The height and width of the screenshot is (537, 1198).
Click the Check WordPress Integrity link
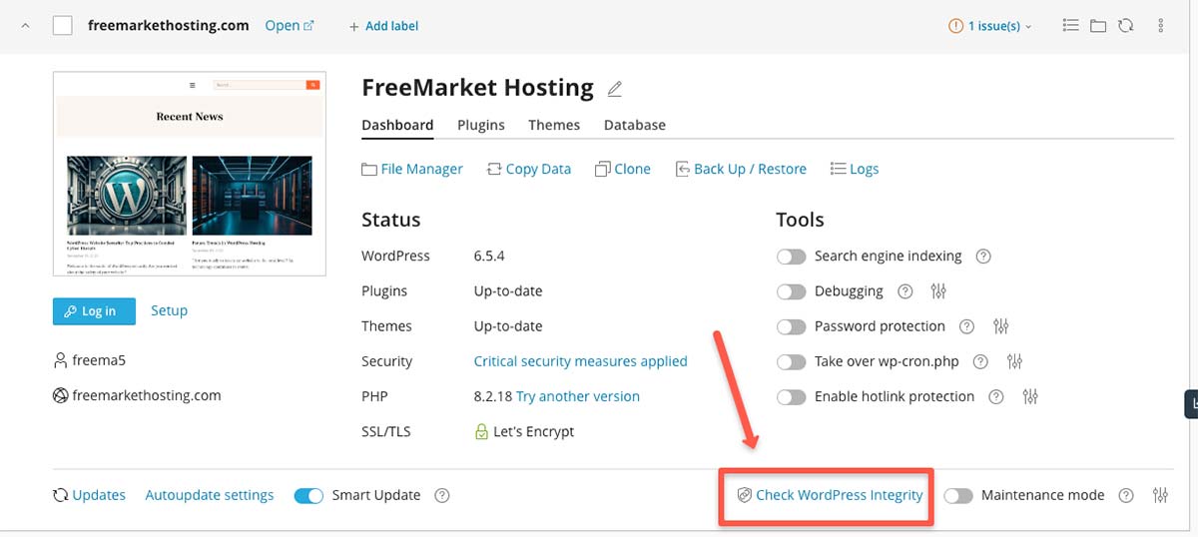[839, 495]
